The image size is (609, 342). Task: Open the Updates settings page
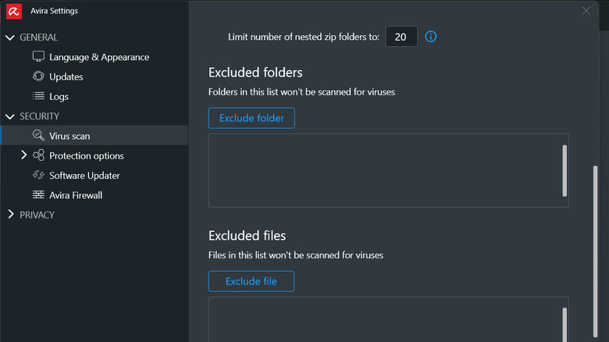[66, 77]
